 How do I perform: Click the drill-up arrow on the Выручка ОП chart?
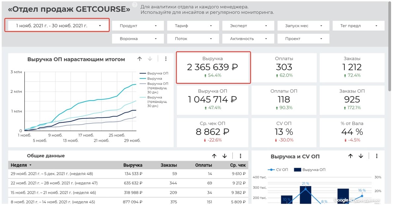point(140,59)
